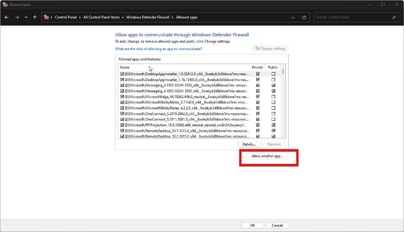Click the Remove button
Viewport: 404px width, 232px height.
click(274, 144)
